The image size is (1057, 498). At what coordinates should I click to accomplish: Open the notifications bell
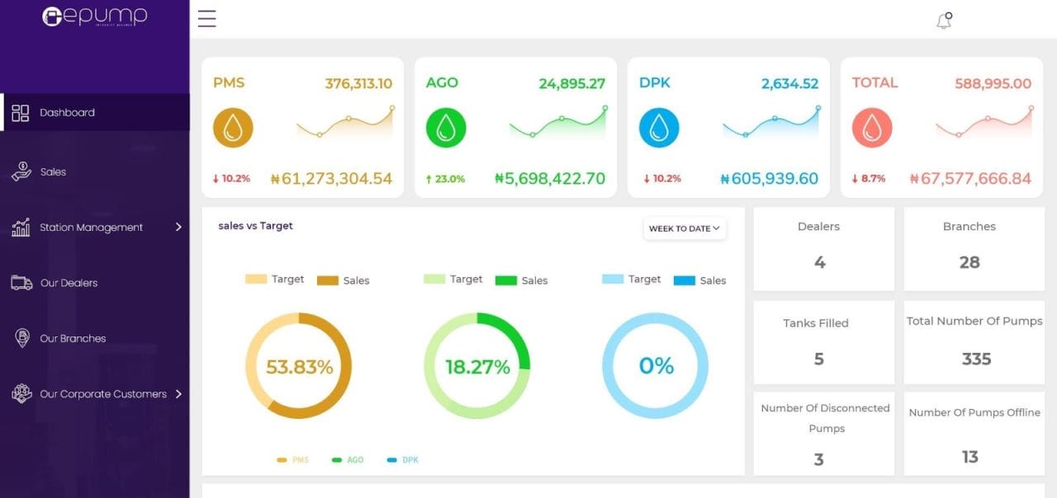pyautogui.click(x=944, y=21)
